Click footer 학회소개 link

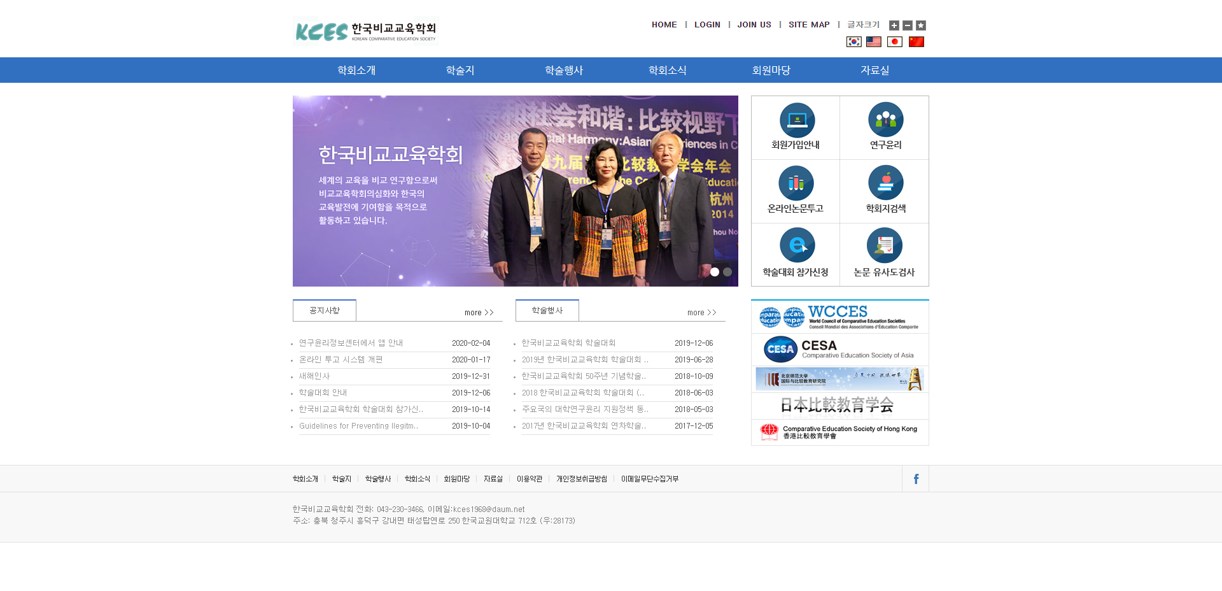pyautogui.click(x=305, y=479)
